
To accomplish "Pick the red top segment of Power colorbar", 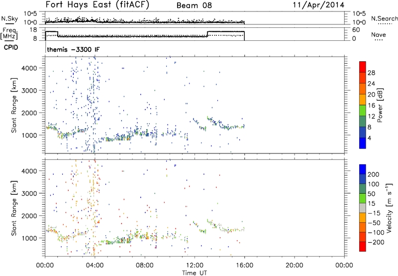I will [x=363, y=67].
